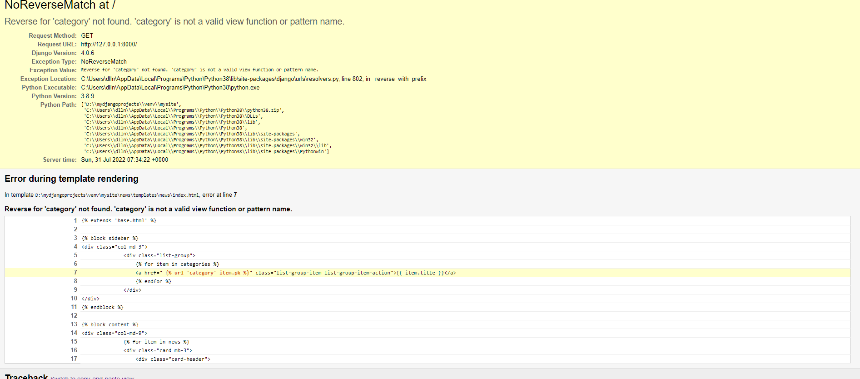The image size is (860, 379).
Task: Click the 'Server time:' label
Action: pyautogui.click(x=60, y=160)
